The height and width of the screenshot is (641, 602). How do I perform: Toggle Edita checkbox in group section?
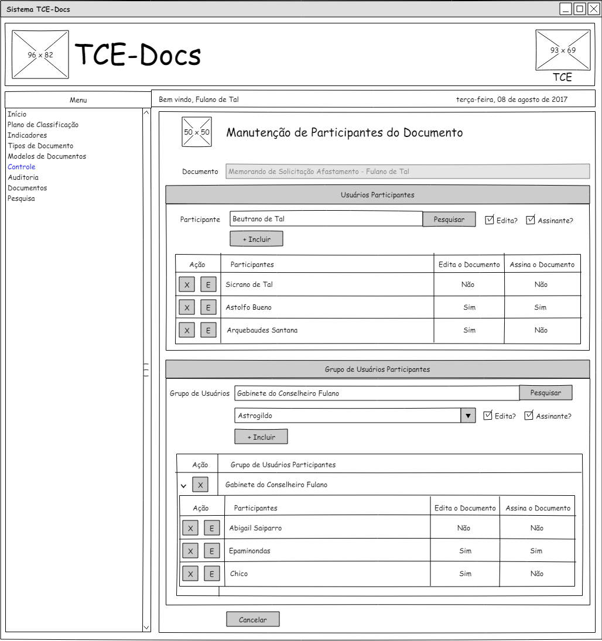tap(488, 416)
